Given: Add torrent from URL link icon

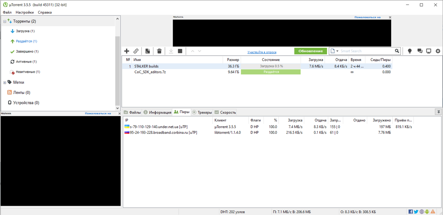Looking at the screenshot, I should click(136, 51).
